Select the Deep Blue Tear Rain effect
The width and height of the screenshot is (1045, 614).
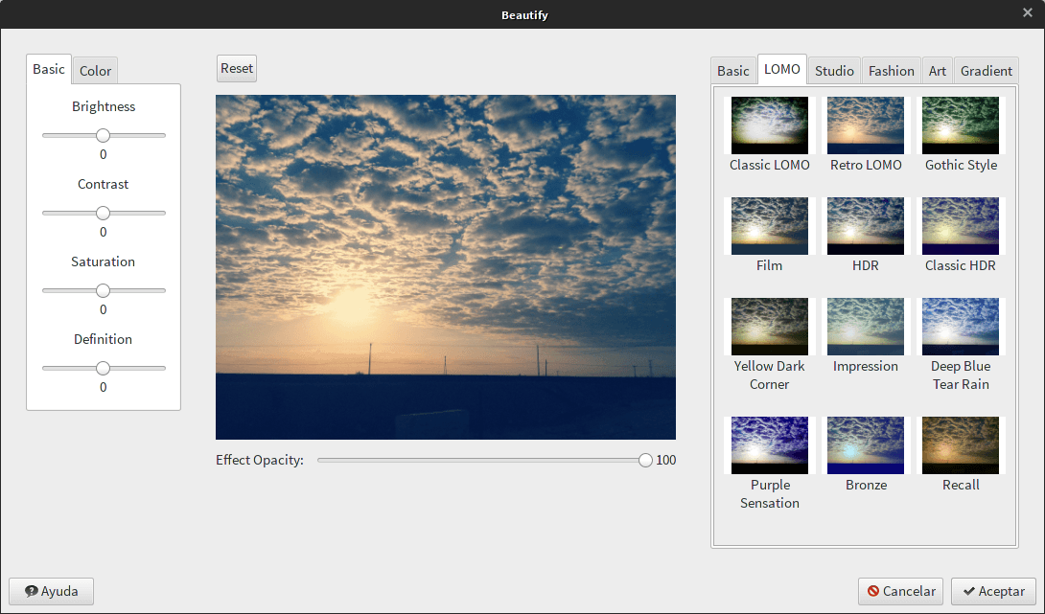(x=960, y=327)
